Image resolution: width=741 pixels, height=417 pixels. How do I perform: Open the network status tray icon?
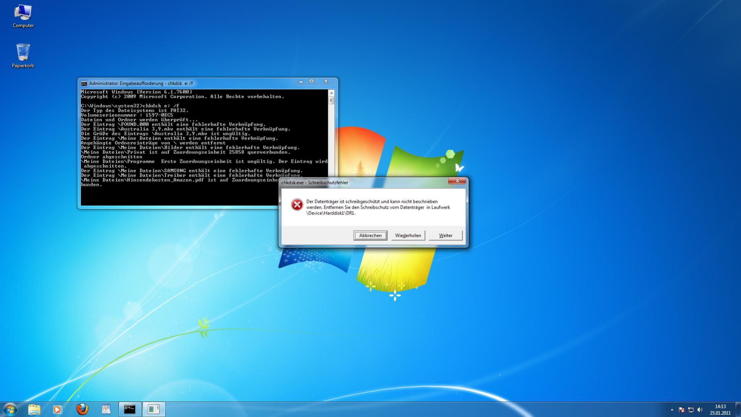(691, 410)
